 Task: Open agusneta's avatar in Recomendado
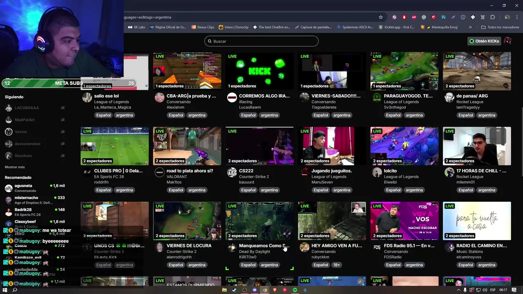coord(9,188)
